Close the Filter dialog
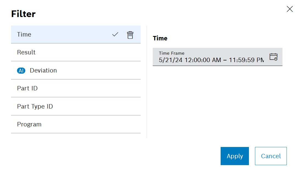 (290, 9)
